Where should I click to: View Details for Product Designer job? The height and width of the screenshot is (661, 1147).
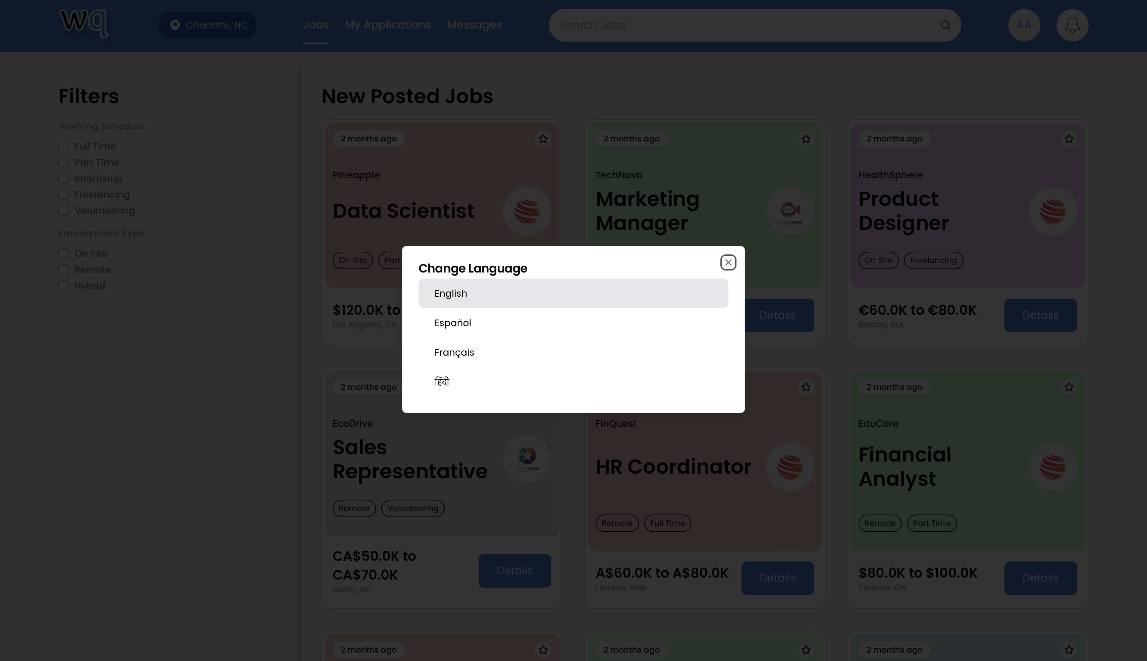[1040, 315]
